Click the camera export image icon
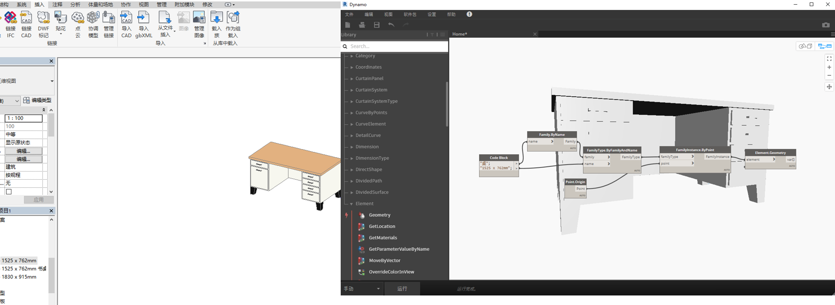 (x=826, y=25)
